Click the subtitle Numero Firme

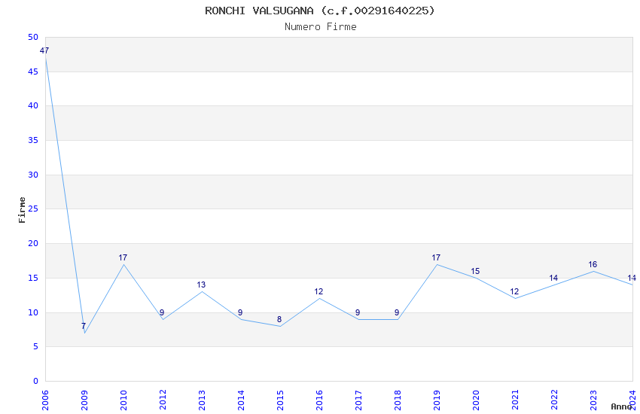[x=321, y=27]
